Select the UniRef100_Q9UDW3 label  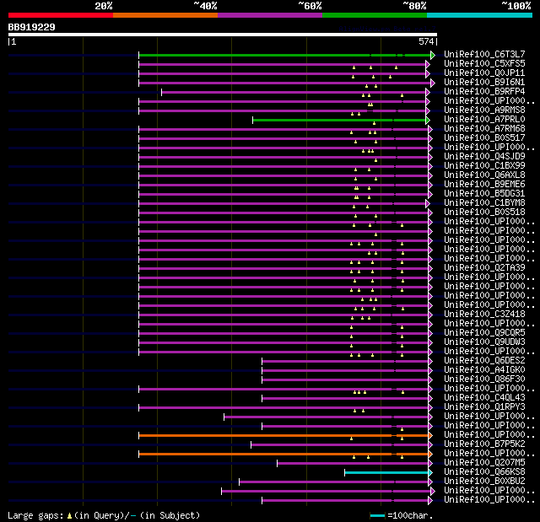tap(484, 342)
